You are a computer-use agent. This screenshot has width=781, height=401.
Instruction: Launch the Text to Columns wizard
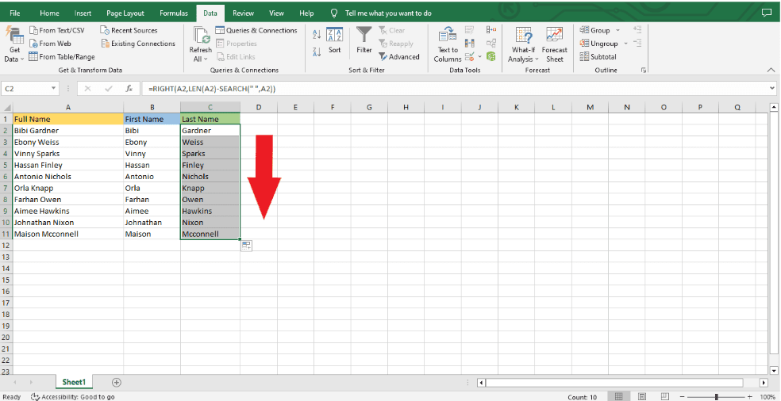point(448,44)
